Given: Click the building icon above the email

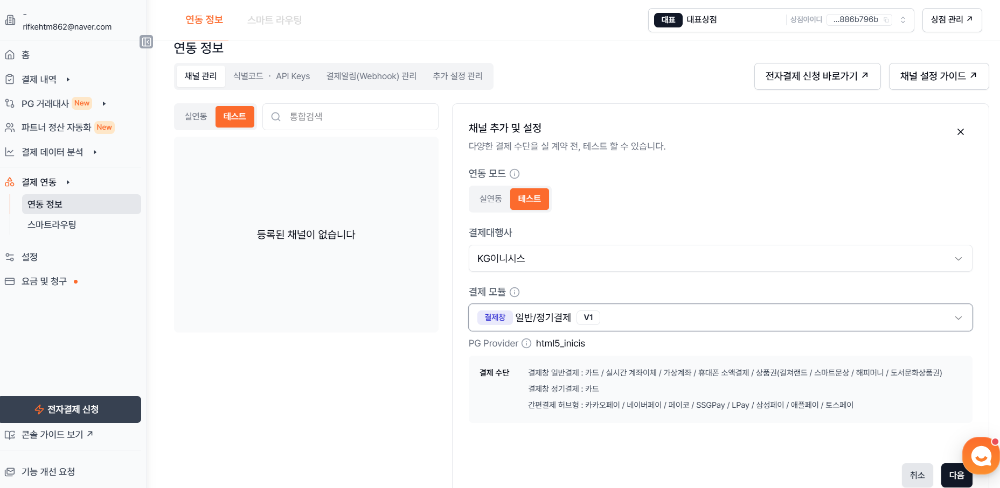Looking at the screenshot, I should click(10, 20).
